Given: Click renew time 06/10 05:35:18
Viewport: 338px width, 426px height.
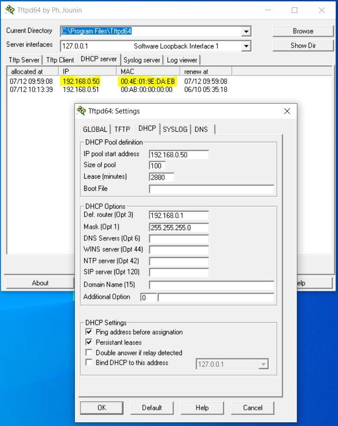Looking at the screenshot, I should point(206,89).
